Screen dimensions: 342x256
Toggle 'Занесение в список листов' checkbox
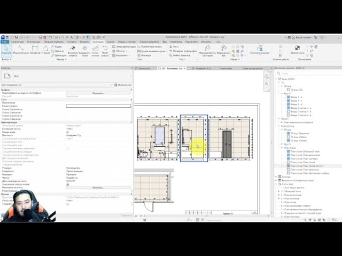pos(68,184)
